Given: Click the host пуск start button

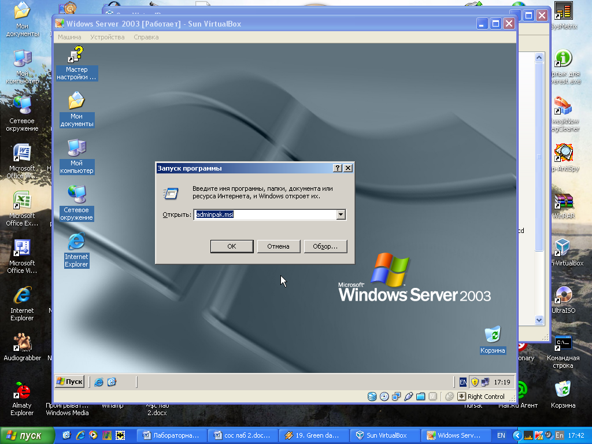Looking at the screenshot, I should [27, 436].
